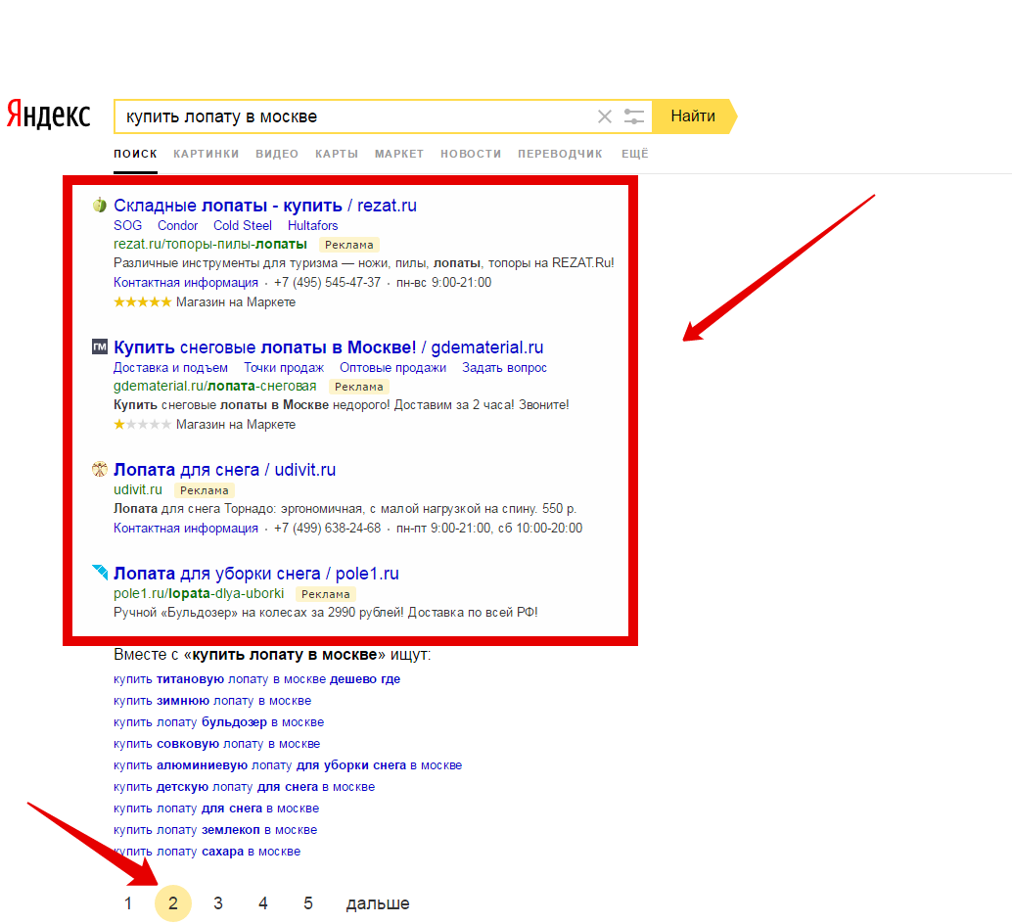1012x924 pixels.
Task: Follow the Condor sitelink
Action: point(177,226)
